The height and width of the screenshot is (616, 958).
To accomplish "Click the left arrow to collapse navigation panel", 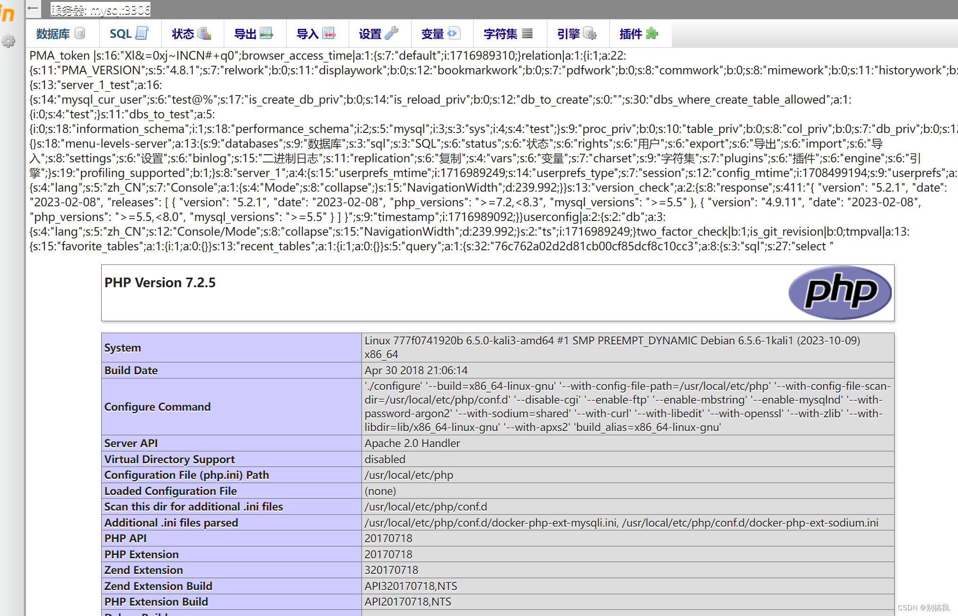I will [33, 8].
